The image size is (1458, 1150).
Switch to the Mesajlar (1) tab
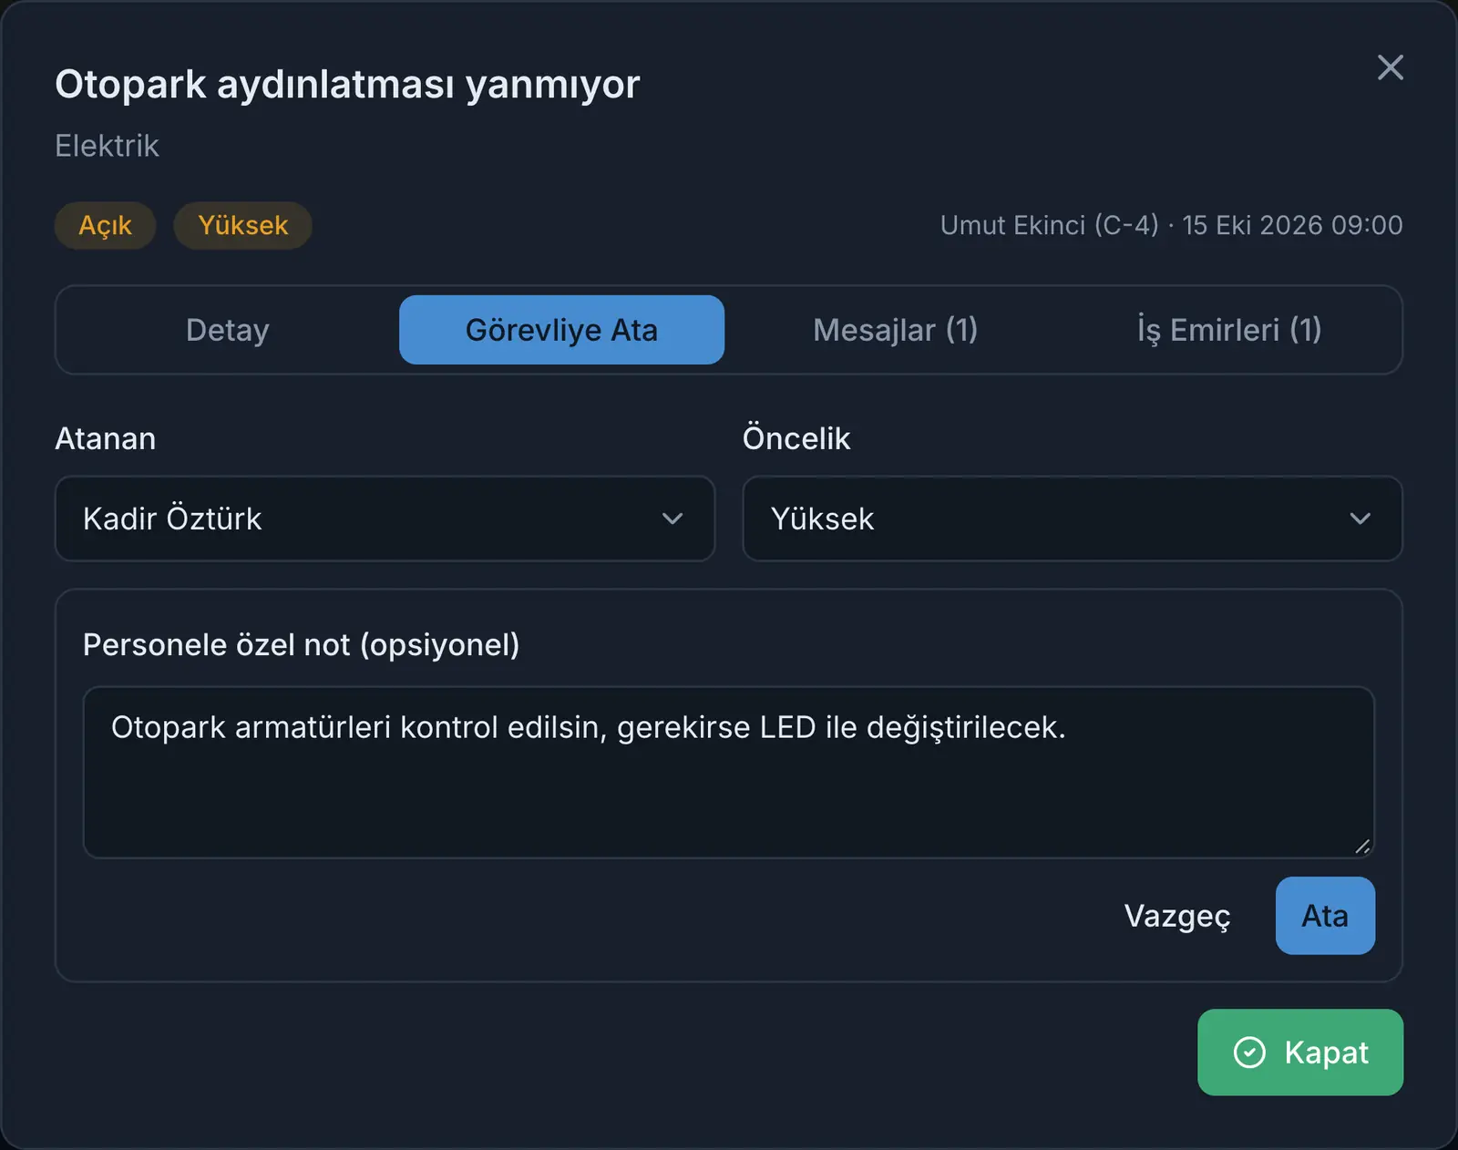[896, 330]
